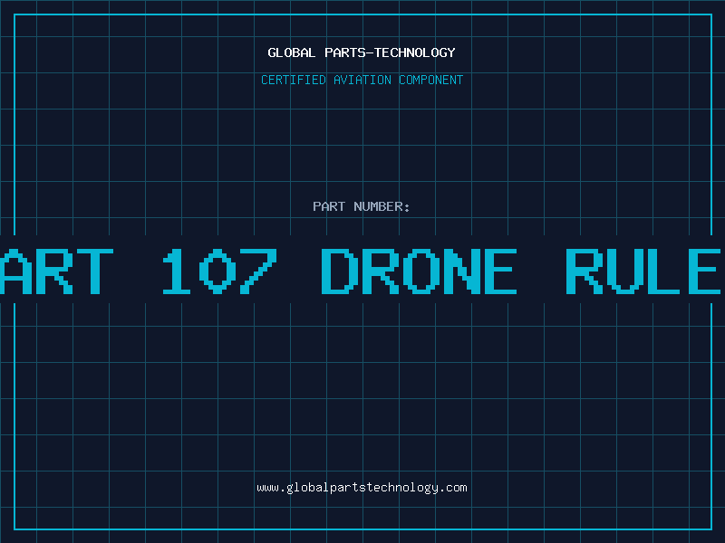Select the word COMPONENT in the subtitle
The image size is (725, 543).
[x=431, y=80]
